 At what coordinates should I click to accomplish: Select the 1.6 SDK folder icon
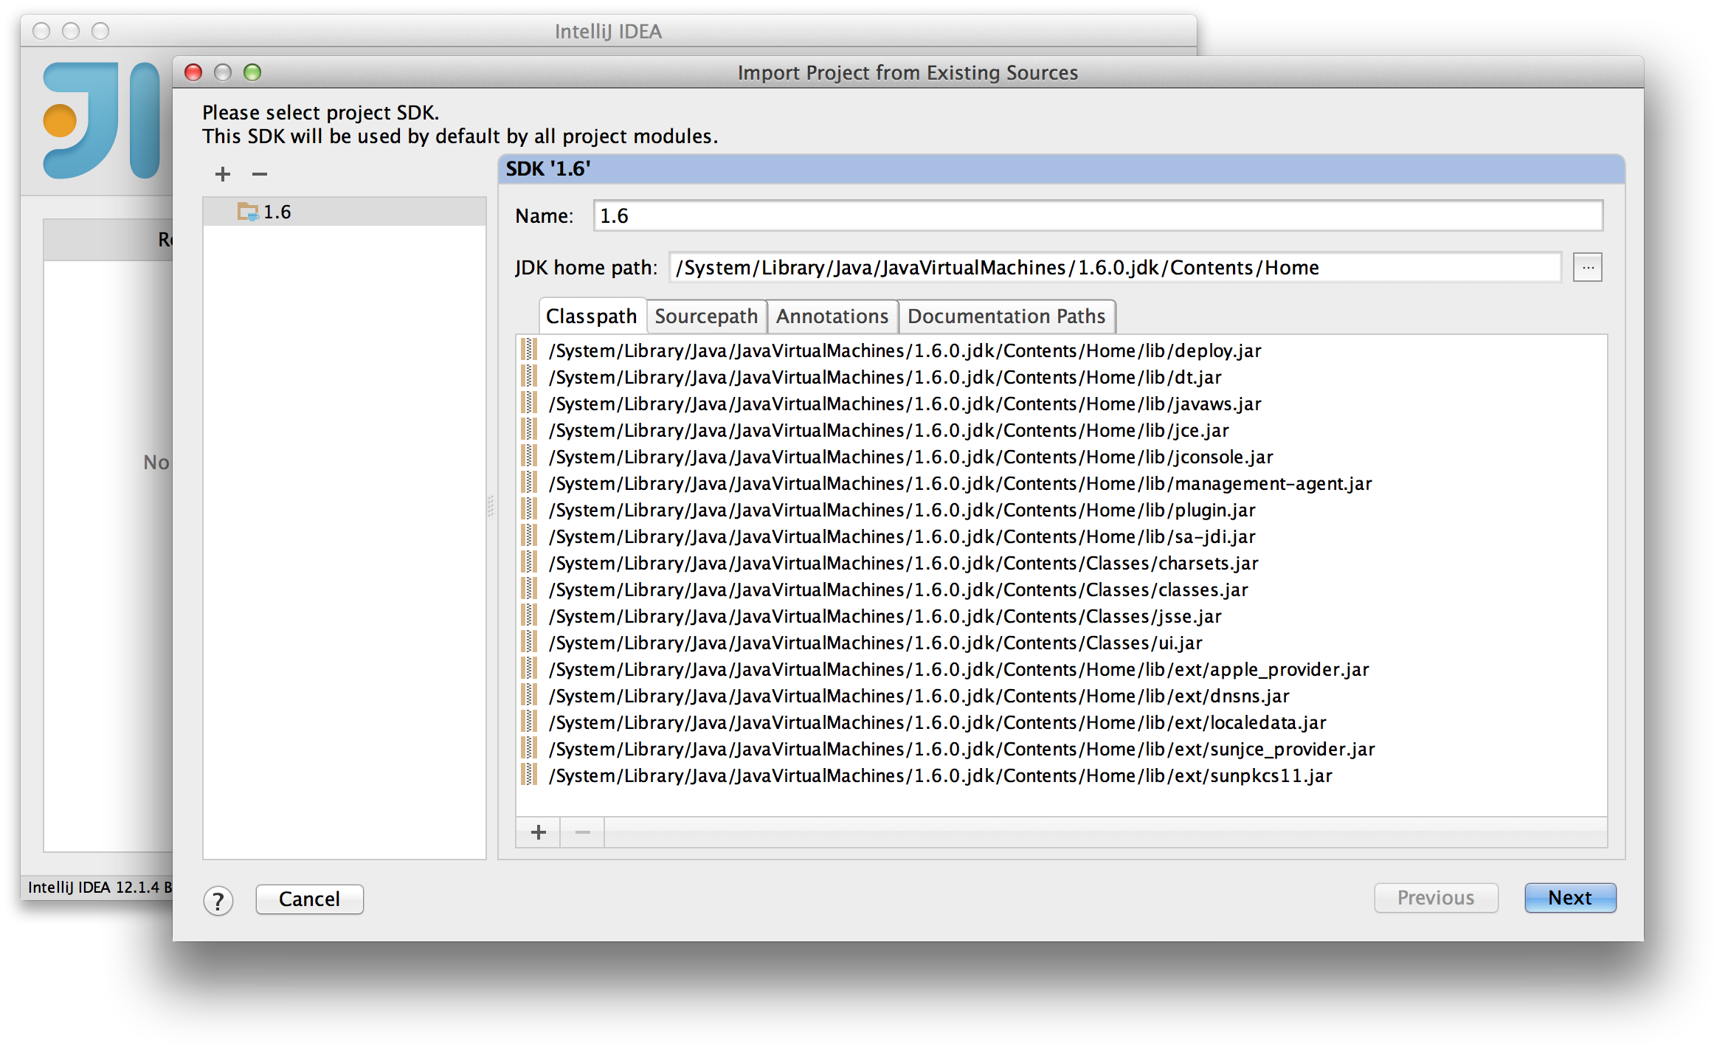pyautogui.click(x=248, y=212)
